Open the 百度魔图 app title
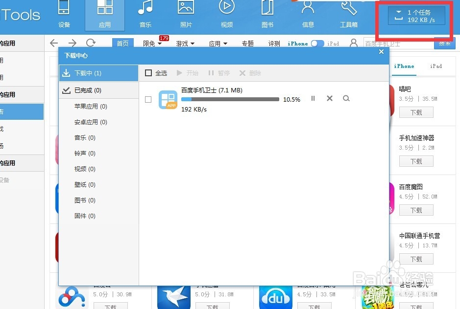Viewport: 460px width, 309px height. tap(411, 187)
